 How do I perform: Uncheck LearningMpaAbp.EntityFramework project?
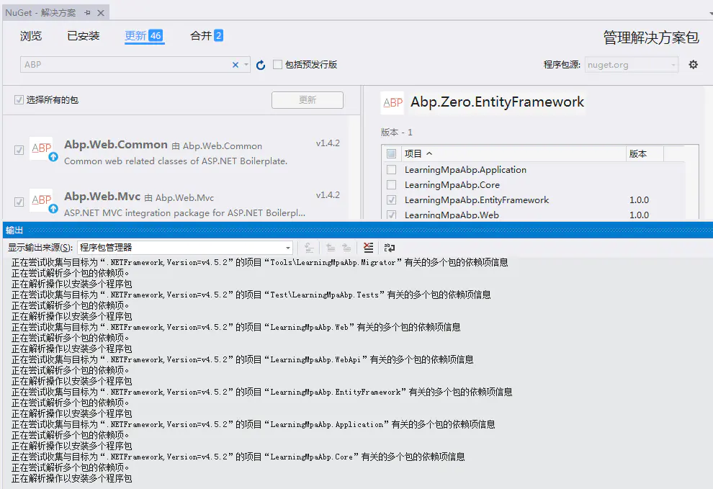391,199
